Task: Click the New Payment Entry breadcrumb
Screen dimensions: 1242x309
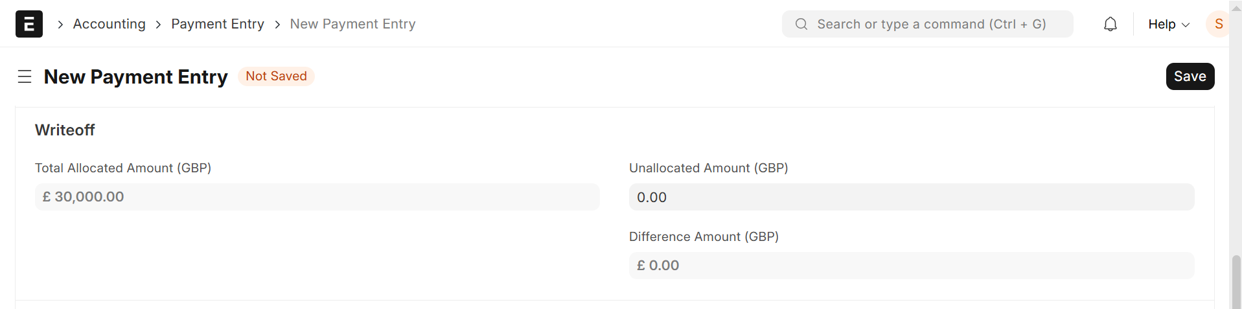Action: (352, 24)
